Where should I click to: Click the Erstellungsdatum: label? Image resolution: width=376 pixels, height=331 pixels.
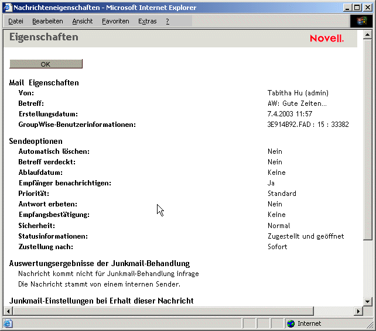pos(48,114)
